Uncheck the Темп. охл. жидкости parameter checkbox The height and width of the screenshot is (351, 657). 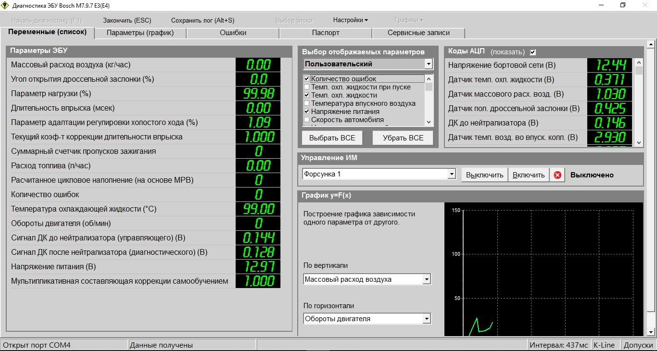(x=307, y=95)
